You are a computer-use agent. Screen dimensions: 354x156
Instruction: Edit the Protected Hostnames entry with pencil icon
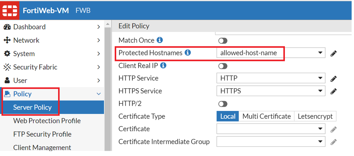333,54
